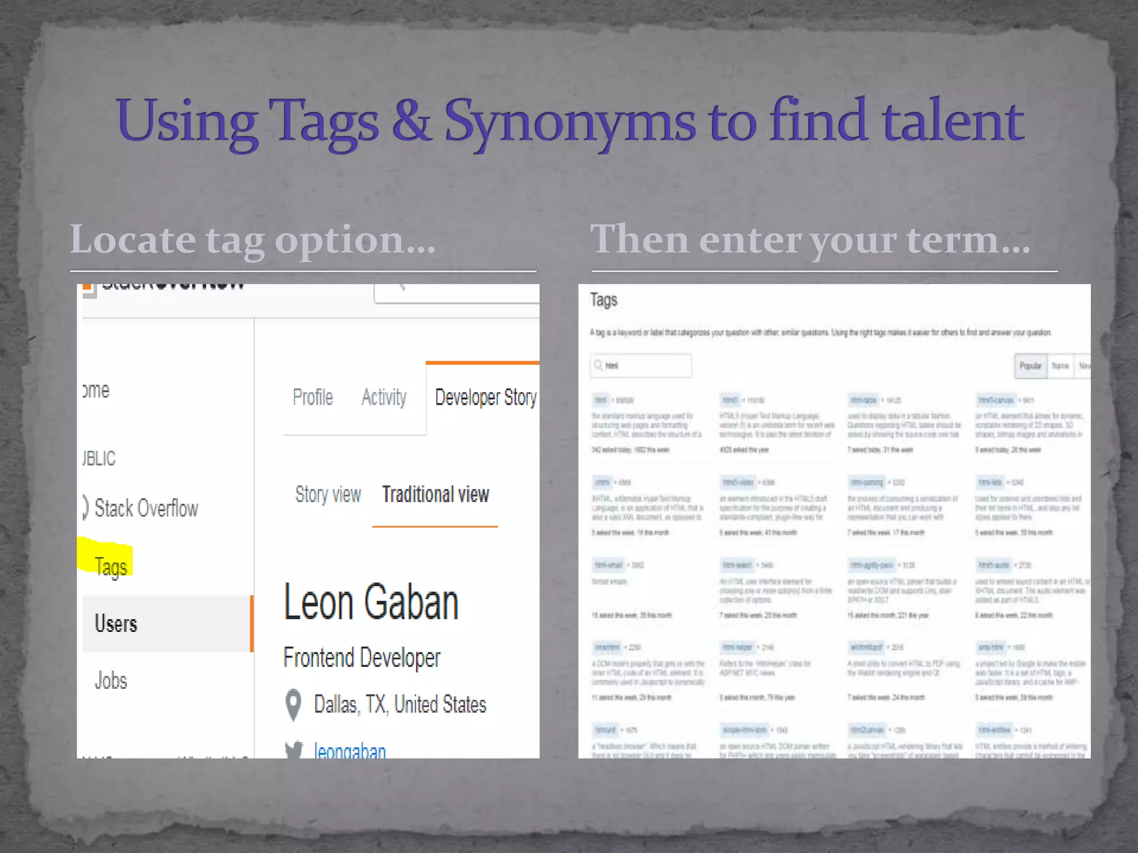Click the magnifier icon in the tag search box
This screenshot has height=853, width=1138.
(598, 365)
